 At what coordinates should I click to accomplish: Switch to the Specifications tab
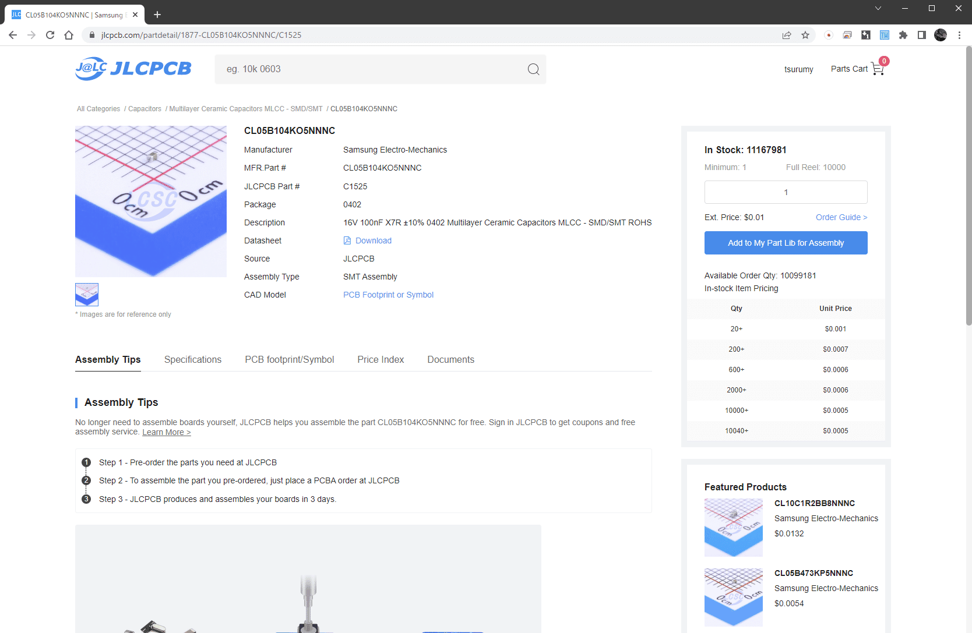(x=193, y=359)
